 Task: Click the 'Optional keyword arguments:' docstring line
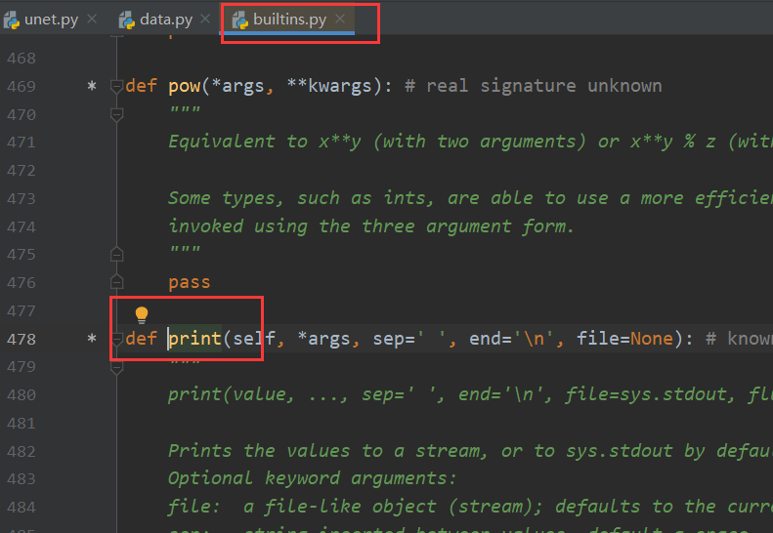click(312, 478)
